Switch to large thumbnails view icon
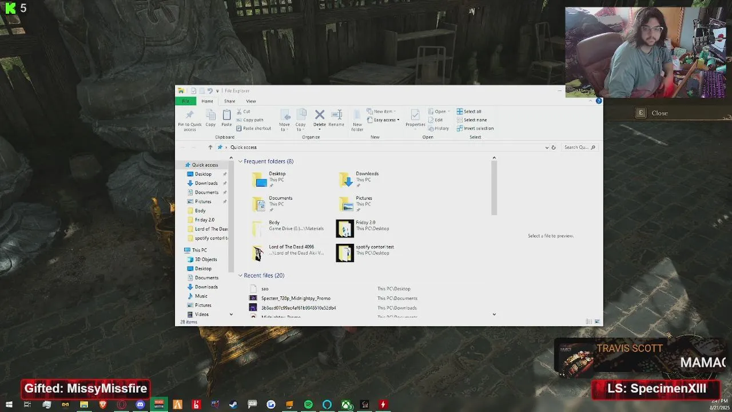Viewport: 732px width, 412px height. point(597,322)
